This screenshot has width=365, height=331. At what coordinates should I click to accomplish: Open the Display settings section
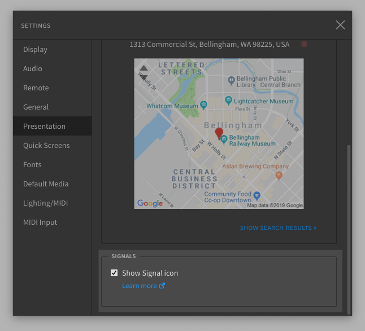53,49
